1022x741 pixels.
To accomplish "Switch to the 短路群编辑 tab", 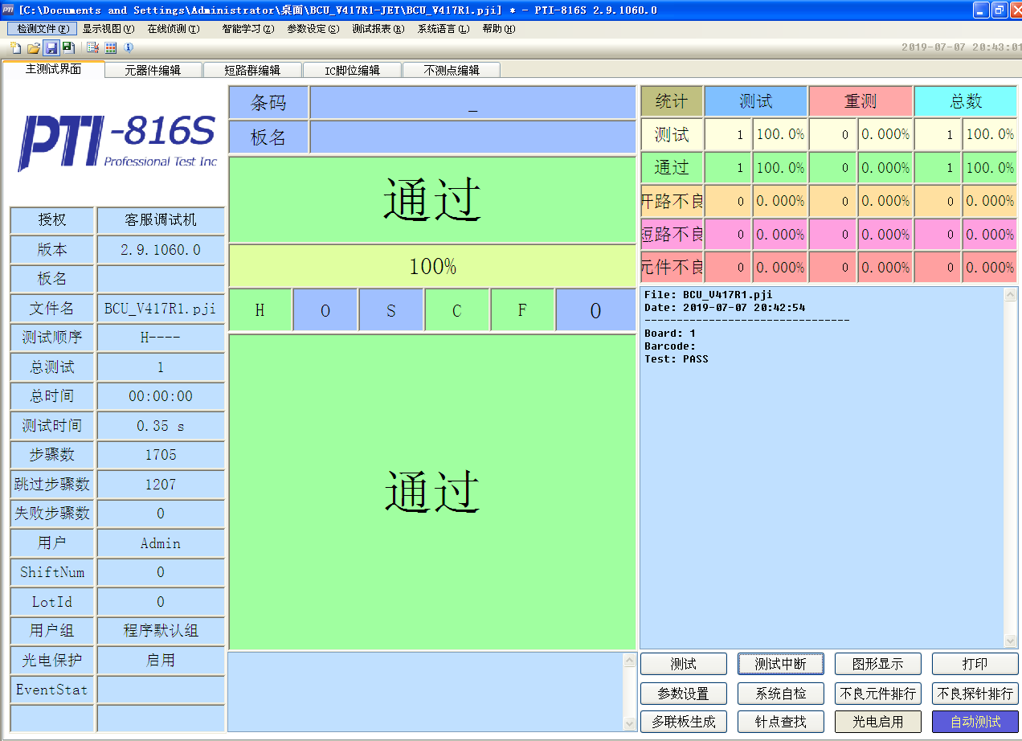I will coord(252,70).
